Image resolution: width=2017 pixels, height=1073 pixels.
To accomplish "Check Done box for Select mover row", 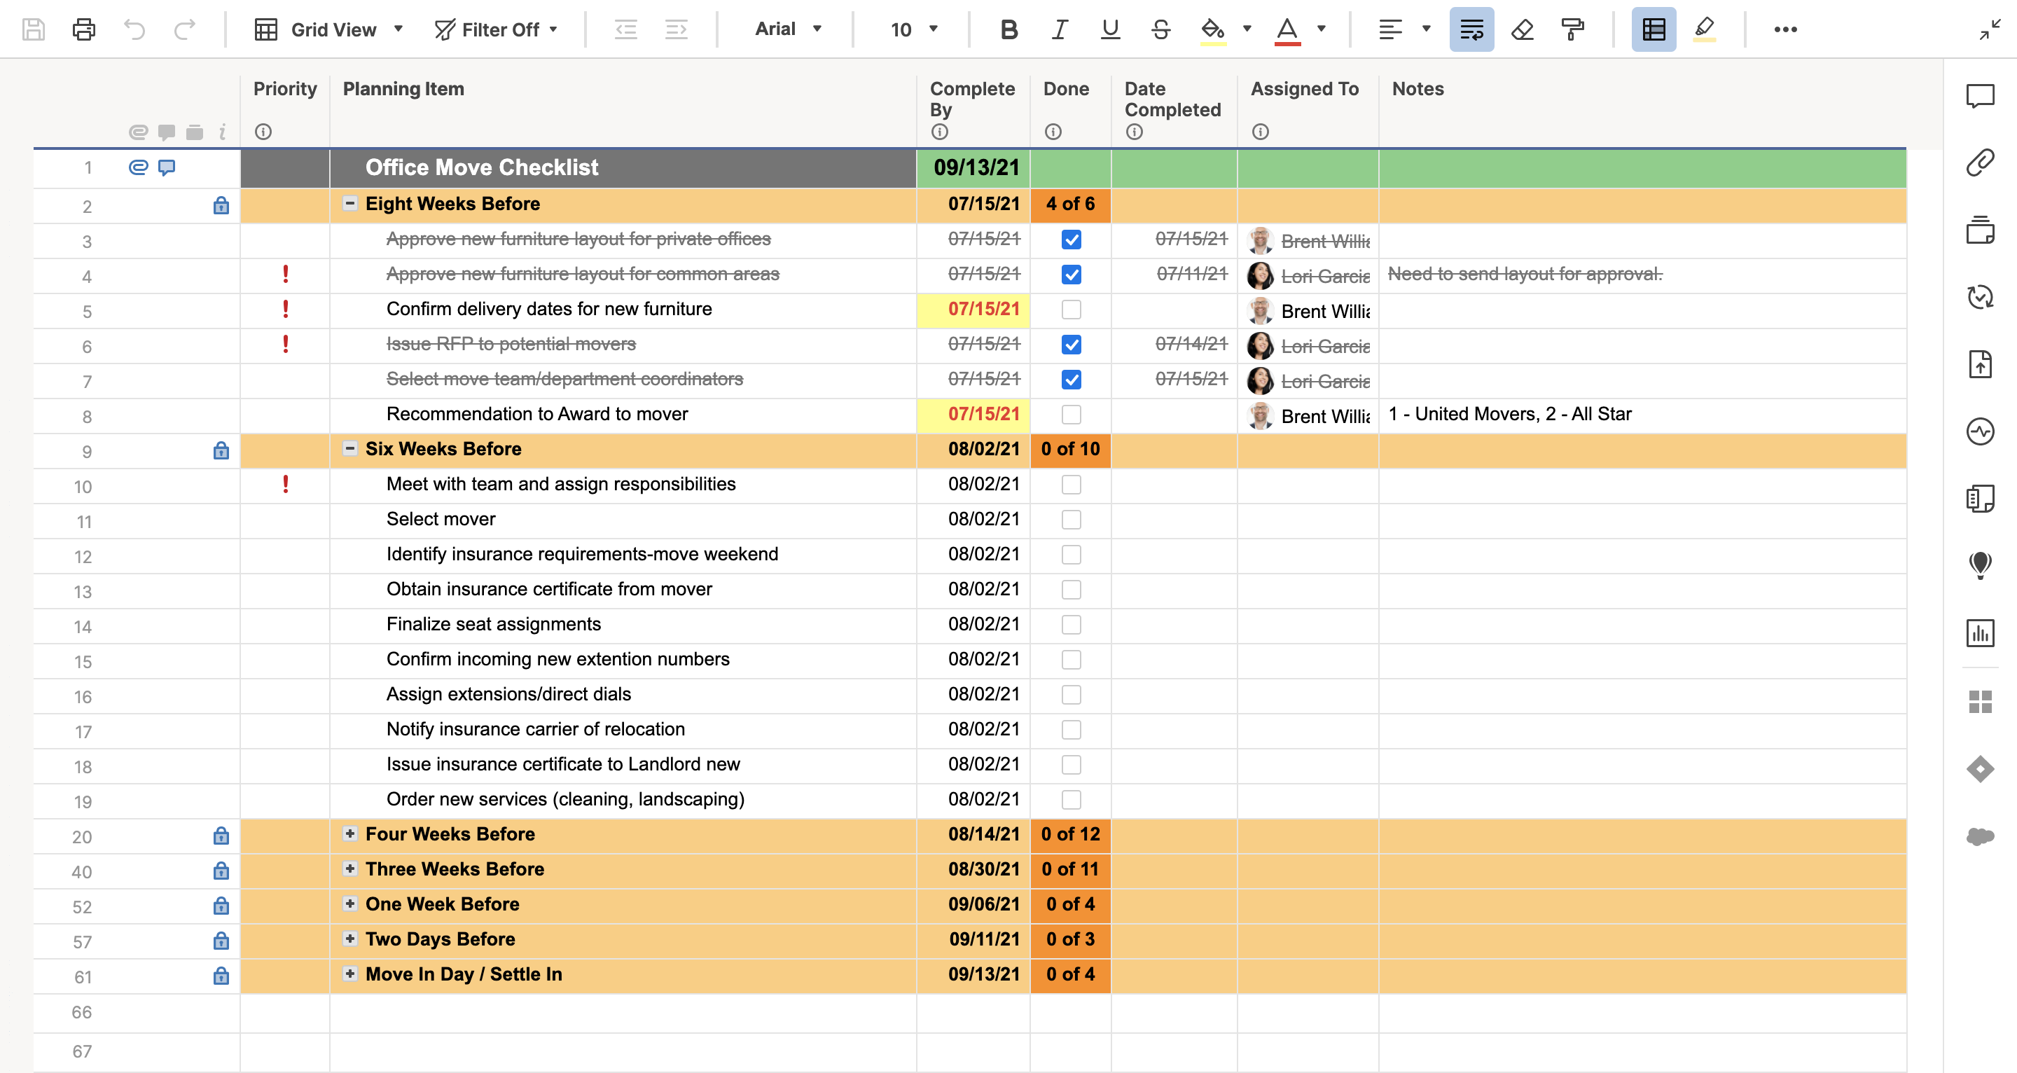I will click(x=1070, y=519).
